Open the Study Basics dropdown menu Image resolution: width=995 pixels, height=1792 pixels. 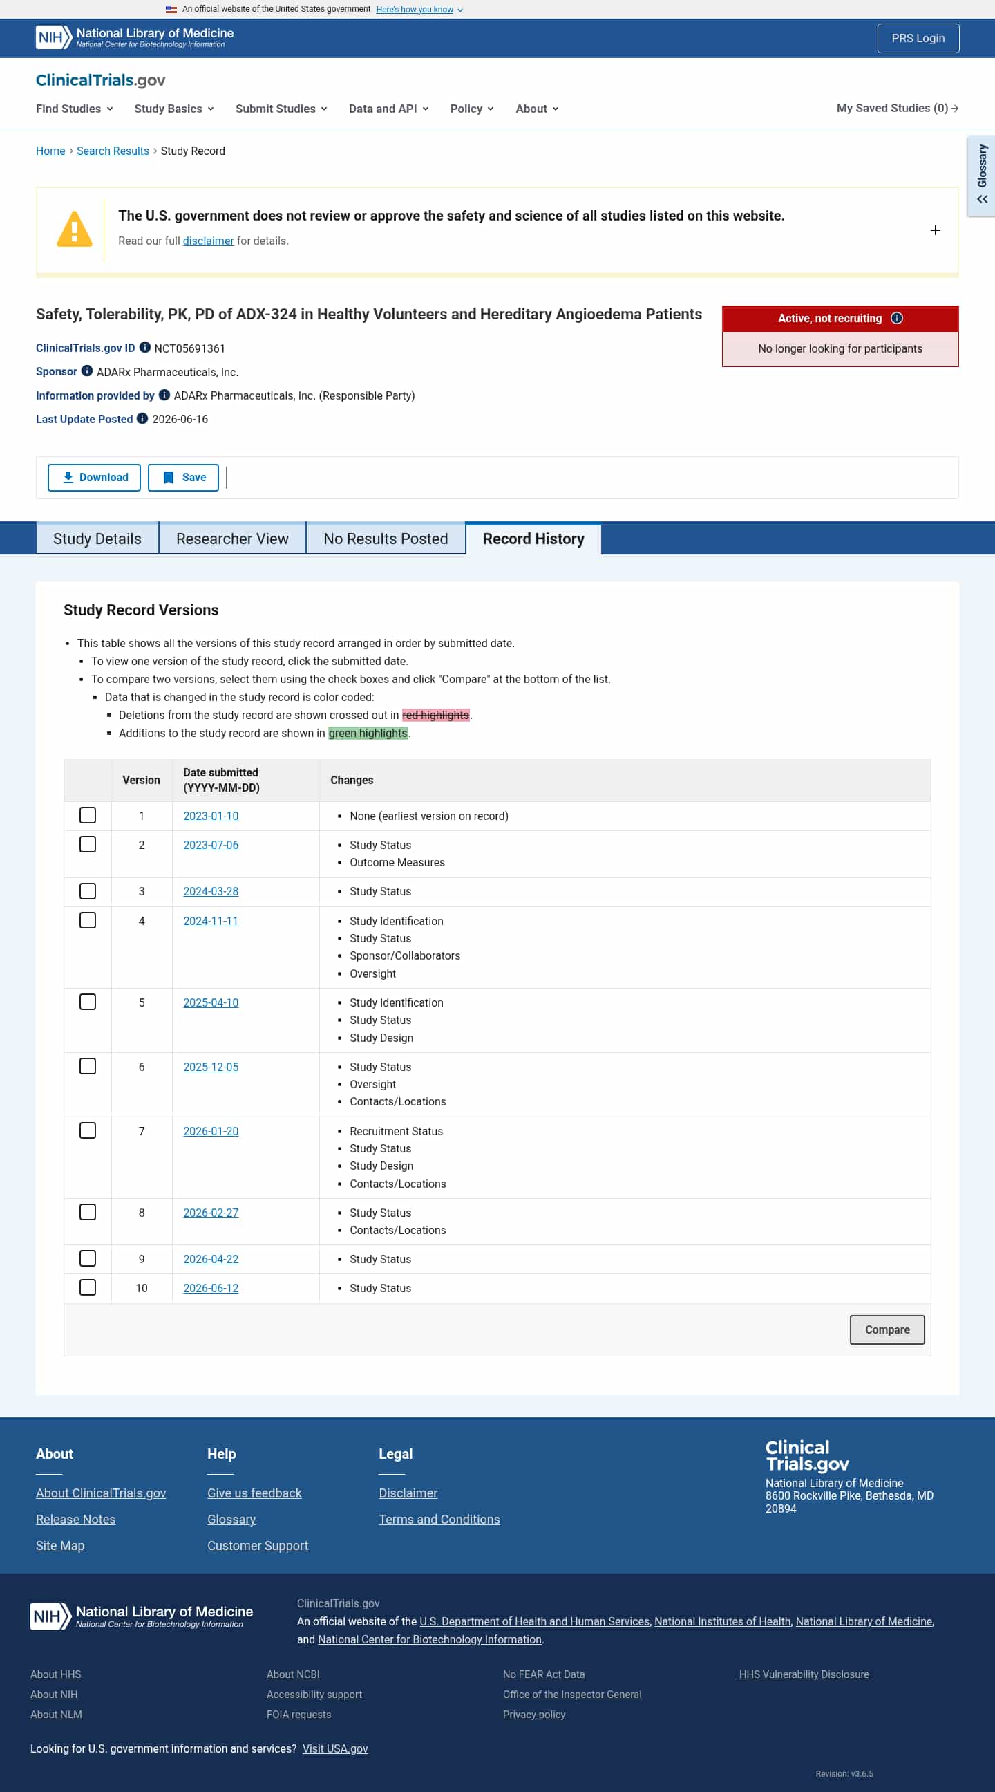tap(174, 109)
